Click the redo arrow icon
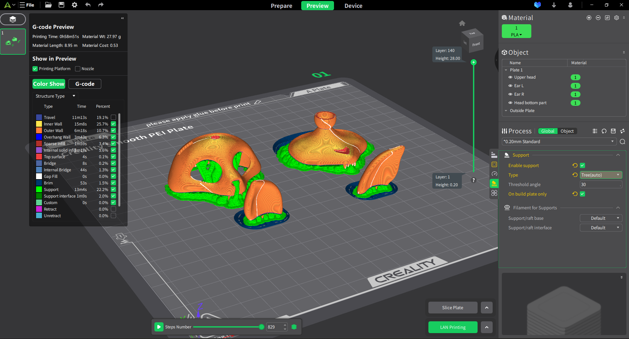The width and height of the screenshot is (629, 339). (101, 5)
